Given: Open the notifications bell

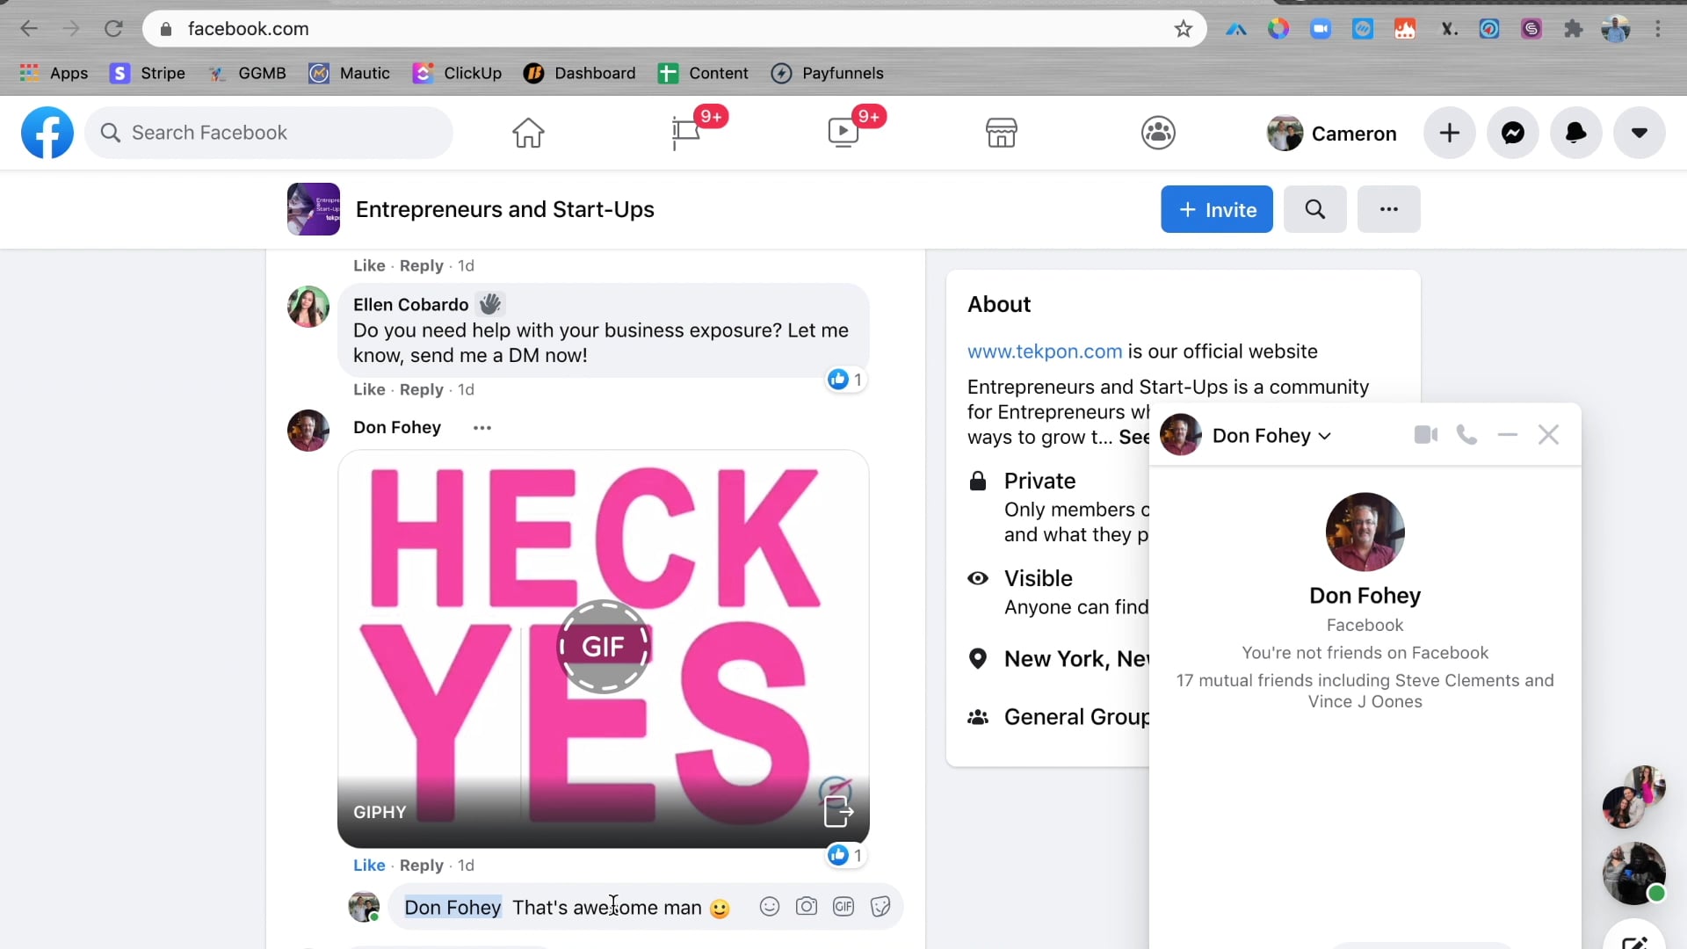Looking at the screenshot, I should click(1576, 133).
